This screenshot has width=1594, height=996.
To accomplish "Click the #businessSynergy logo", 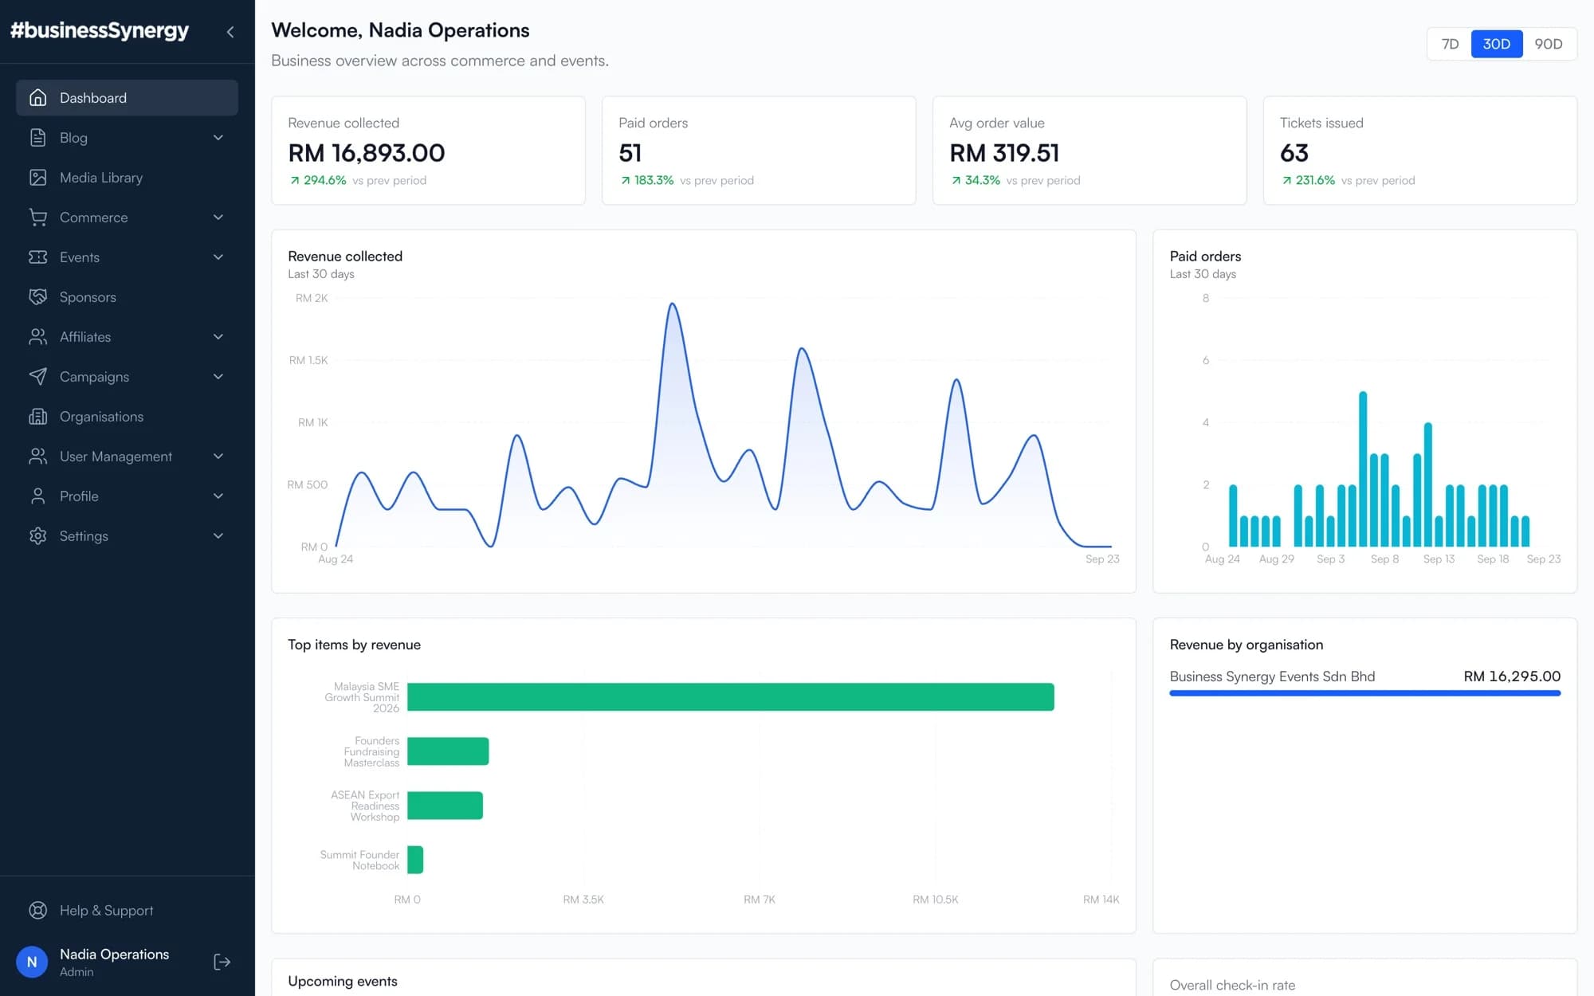I will [x=100, y=30].
